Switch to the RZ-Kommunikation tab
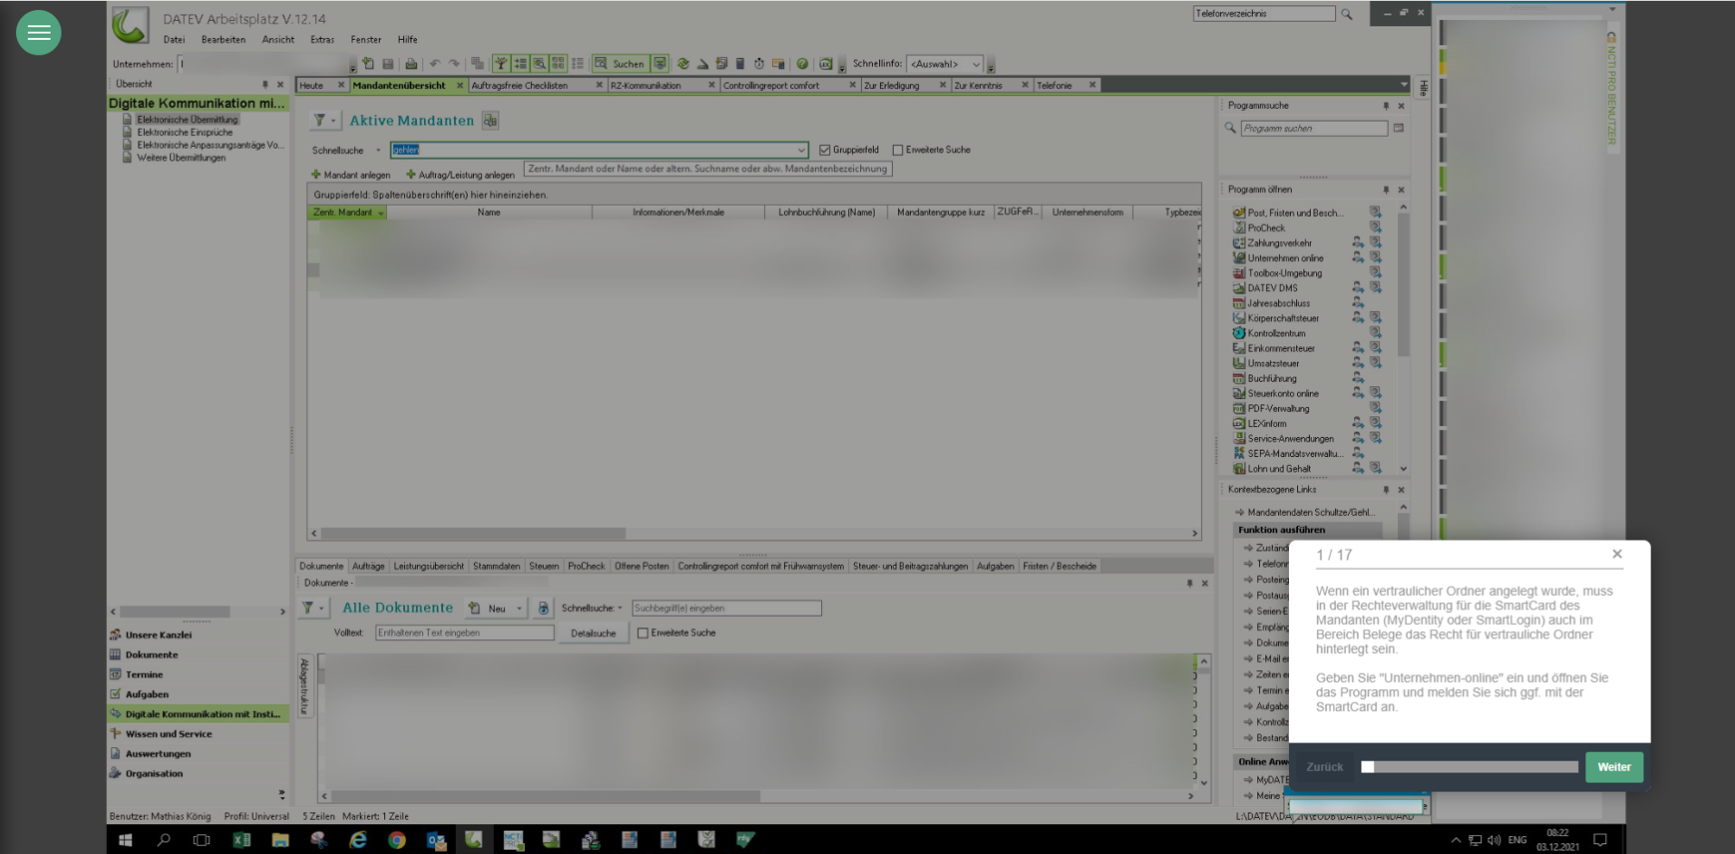Screen dimensions: 1735x854 click(x=646, y=86)
